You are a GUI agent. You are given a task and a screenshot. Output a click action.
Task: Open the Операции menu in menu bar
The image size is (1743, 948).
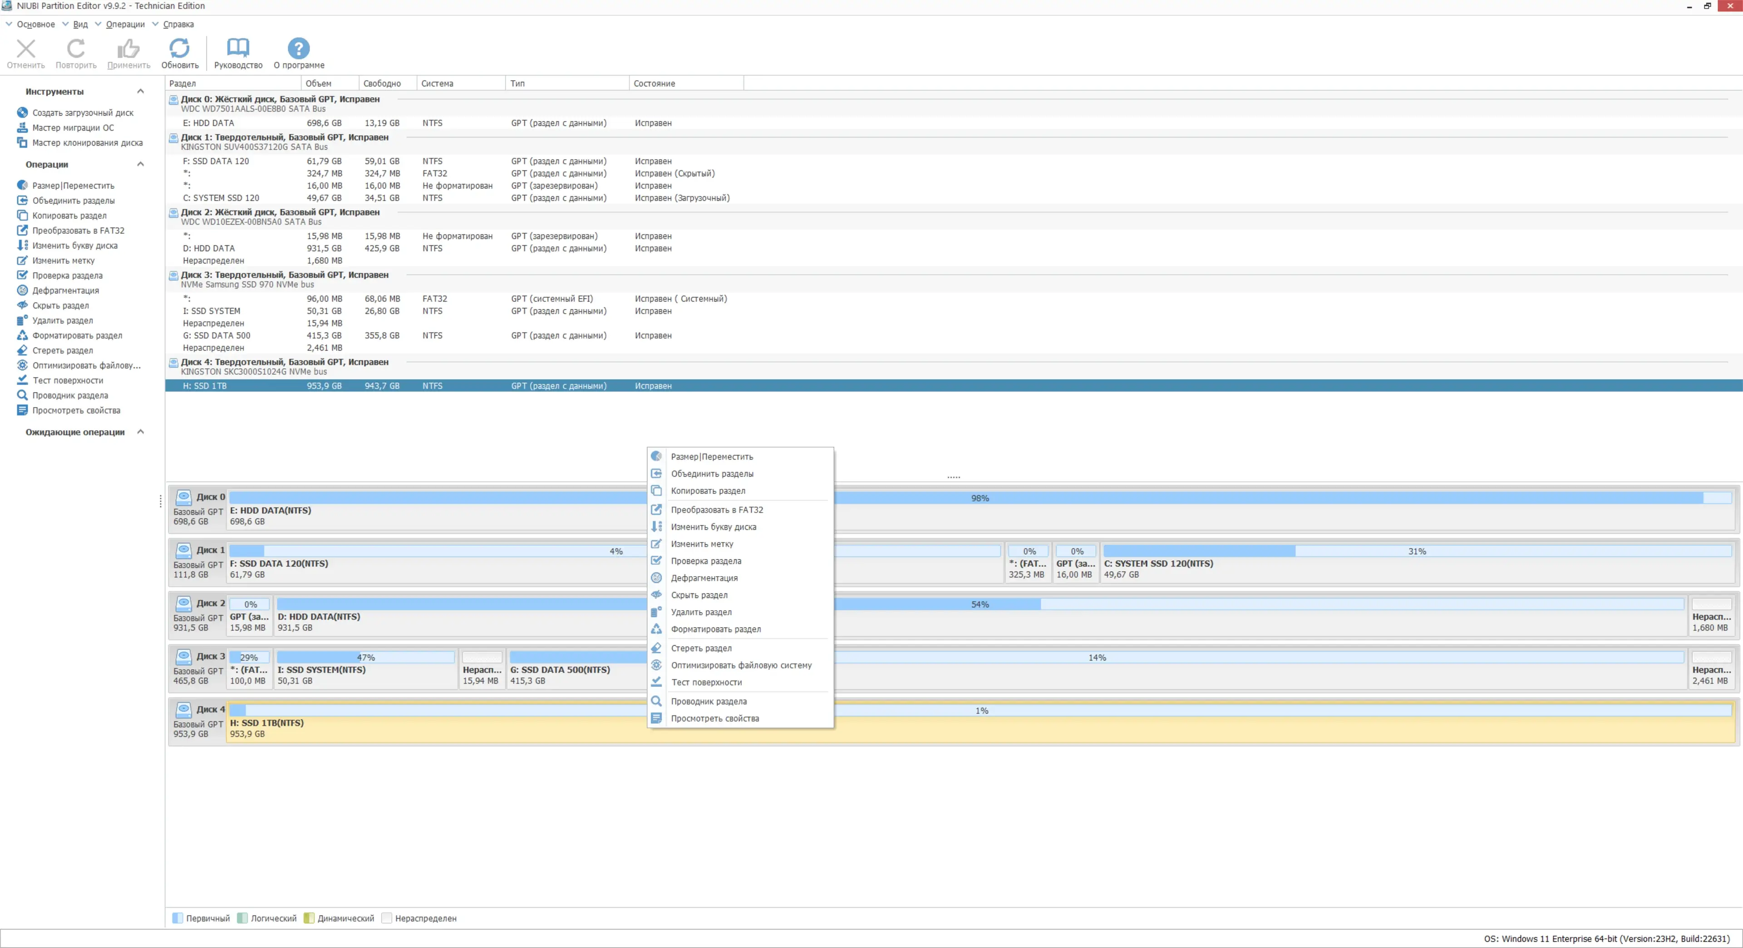[x=124, y=25]
